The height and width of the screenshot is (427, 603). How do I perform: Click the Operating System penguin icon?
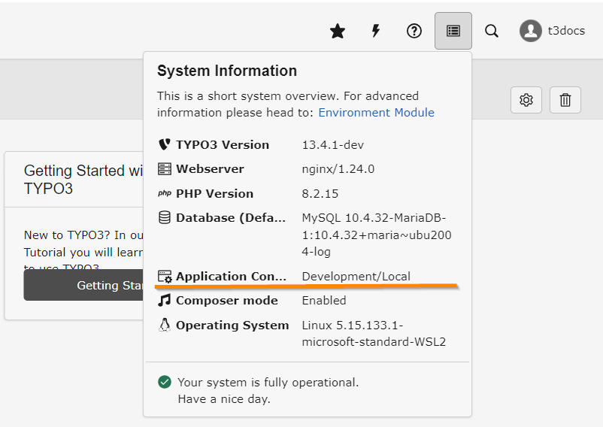pos(164,326)
